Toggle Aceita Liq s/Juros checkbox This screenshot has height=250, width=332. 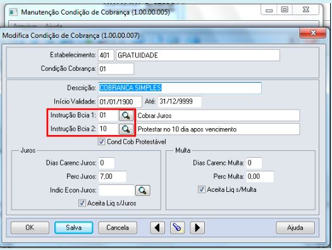pos(82,203)
